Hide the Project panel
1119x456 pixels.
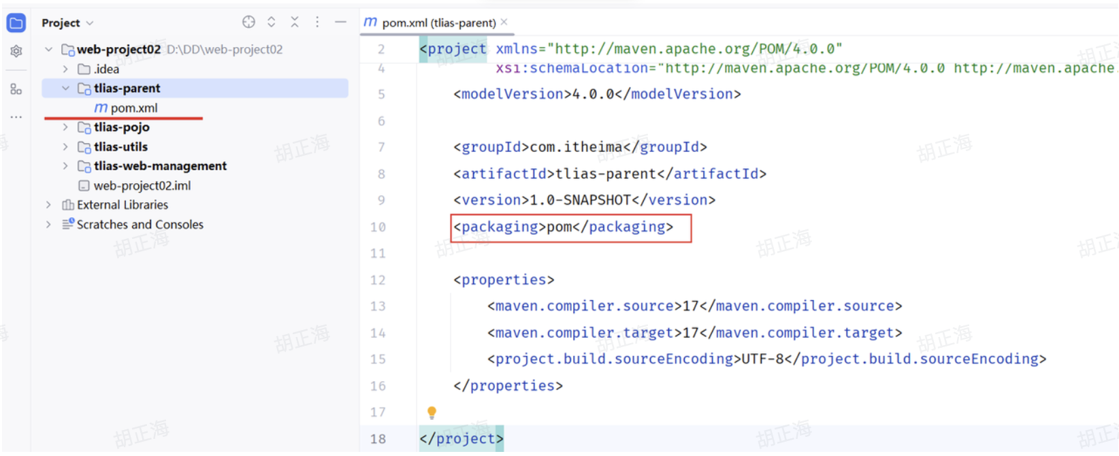click(340, 22)
